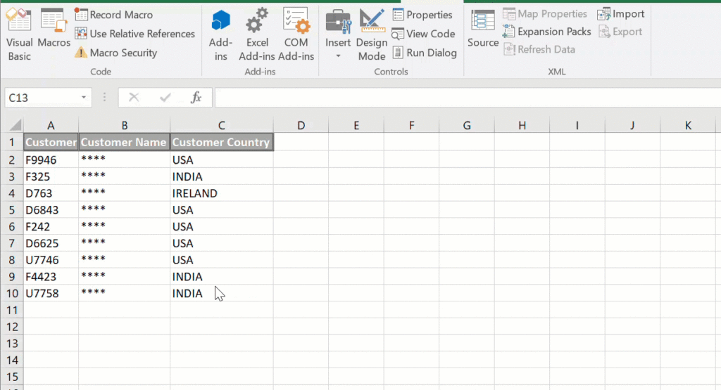Open Excel Add-ins manager
Screen dimensions: 721x390
[256, 35]
